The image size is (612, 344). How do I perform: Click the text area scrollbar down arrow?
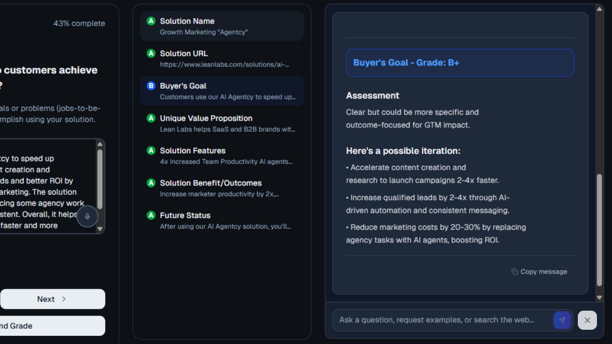point(100,229)
